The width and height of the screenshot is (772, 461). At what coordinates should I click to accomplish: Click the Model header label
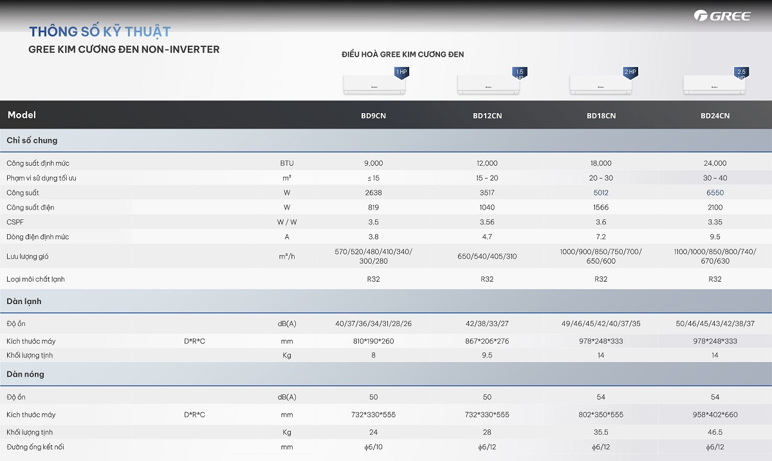(x=22, y=115)
